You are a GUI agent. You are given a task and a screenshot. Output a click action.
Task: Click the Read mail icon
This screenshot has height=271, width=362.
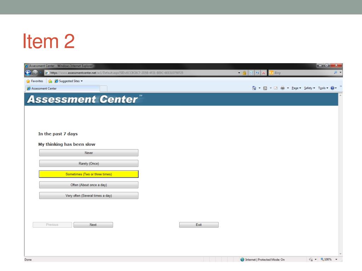[276, 88]
